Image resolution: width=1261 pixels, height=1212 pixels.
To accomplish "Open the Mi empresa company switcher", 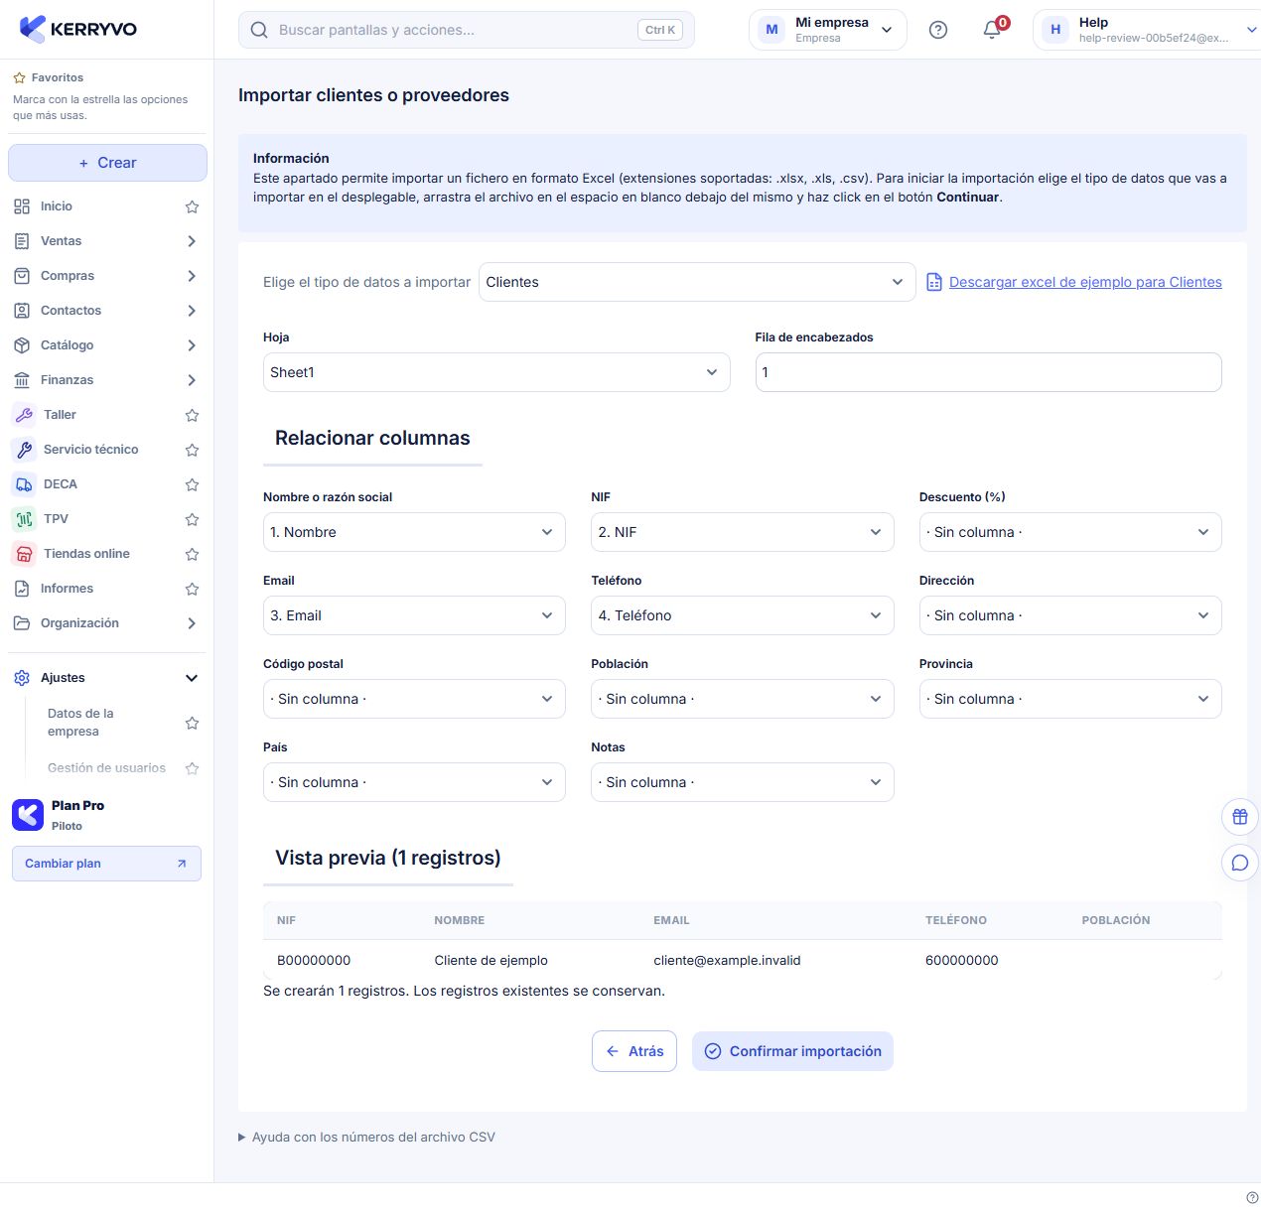I will coord(828,30).
